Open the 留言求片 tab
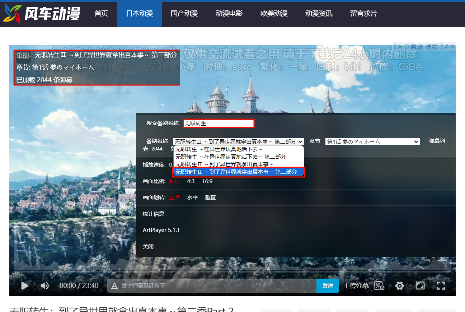This screenshot has width=465, height=312. click(x=363, y=14)
